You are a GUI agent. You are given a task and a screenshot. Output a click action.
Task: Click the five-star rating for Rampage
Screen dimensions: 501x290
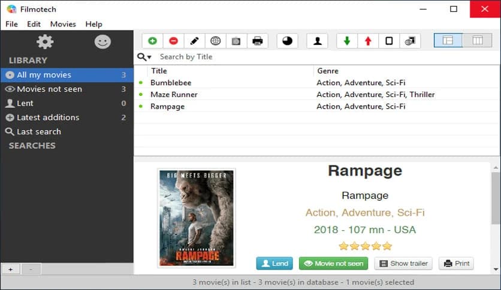tap(365, 246)
